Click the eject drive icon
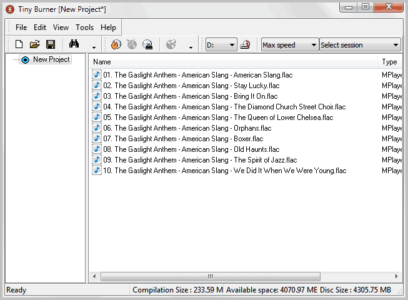 point(245,45)
